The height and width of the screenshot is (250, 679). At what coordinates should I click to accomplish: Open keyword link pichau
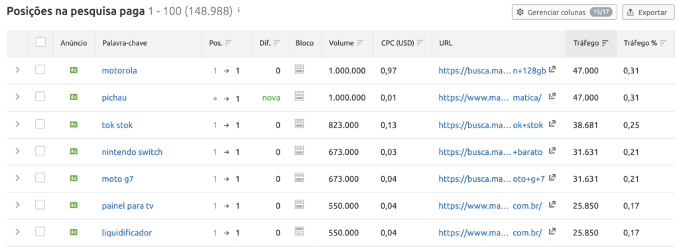click(114, 98)
